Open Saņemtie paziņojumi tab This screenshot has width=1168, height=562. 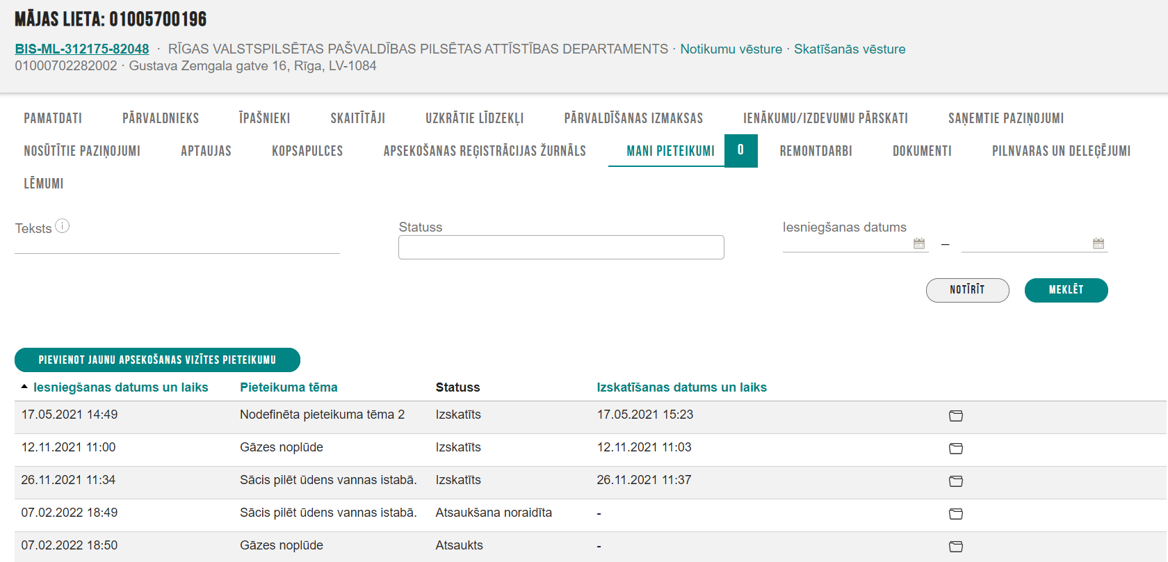click(x=1006, y=118)
